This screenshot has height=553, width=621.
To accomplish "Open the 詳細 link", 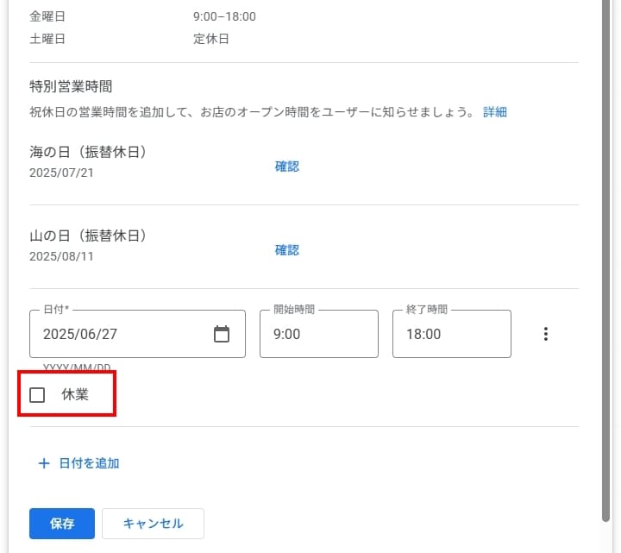I will 495,112.
